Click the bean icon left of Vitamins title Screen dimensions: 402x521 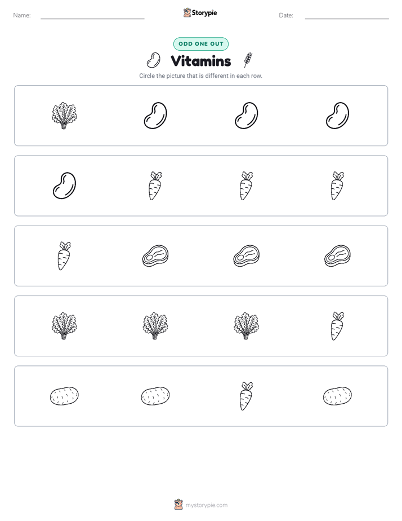(154, 60)
